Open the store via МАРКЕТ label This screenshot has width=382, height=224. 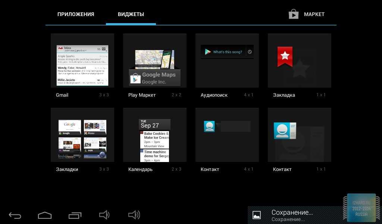[x=314, y=14]
